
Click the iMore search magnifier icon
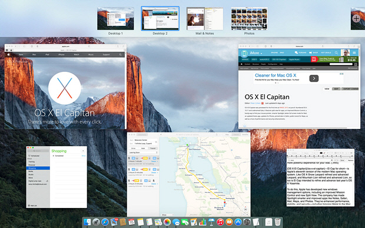pyautogui.click(x=336, y=53)
